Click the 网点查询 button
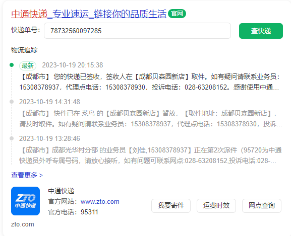 (x=262, y=206)
